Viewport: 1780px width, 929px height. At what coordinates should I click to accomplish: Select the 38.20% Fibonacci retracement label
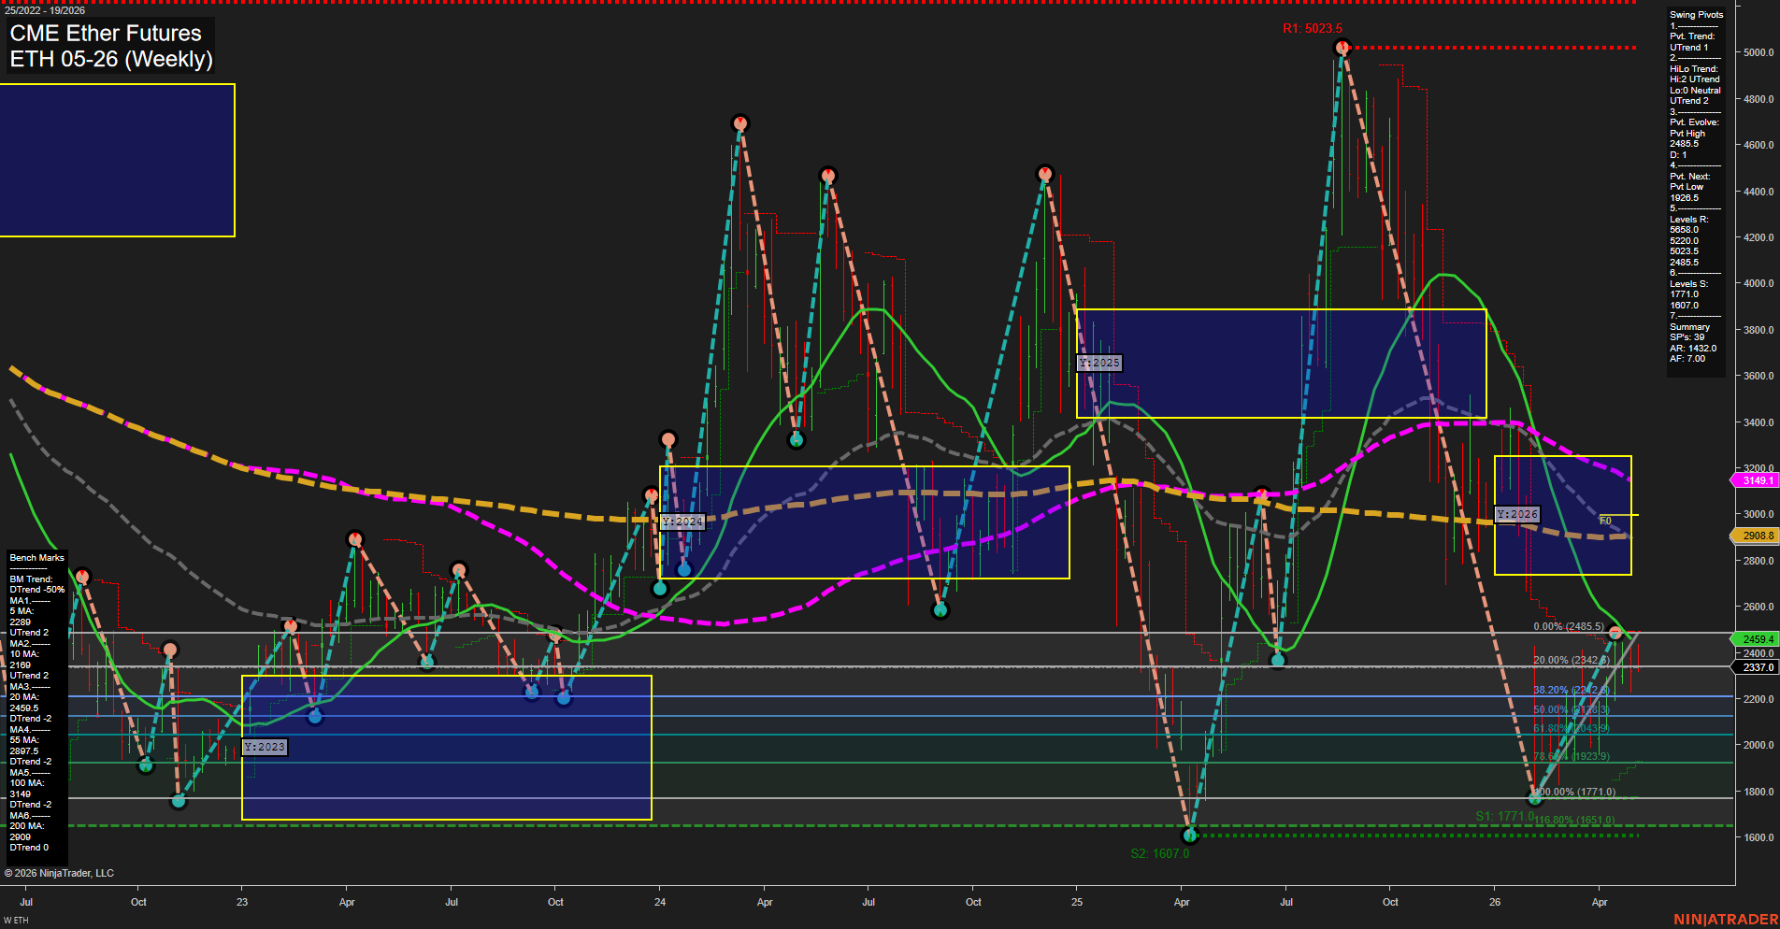coord(1572,690)
